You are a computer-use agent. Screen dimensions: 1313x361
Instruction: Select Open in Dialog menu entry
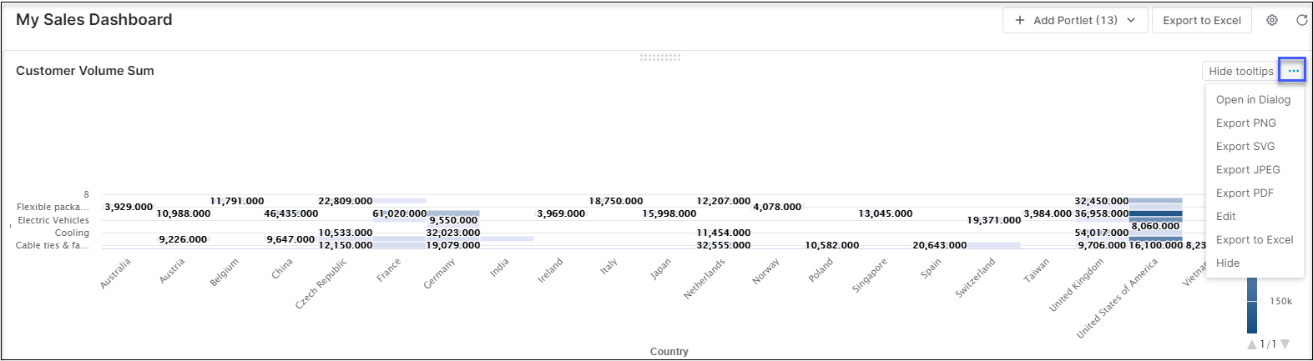pos(1253,99)
